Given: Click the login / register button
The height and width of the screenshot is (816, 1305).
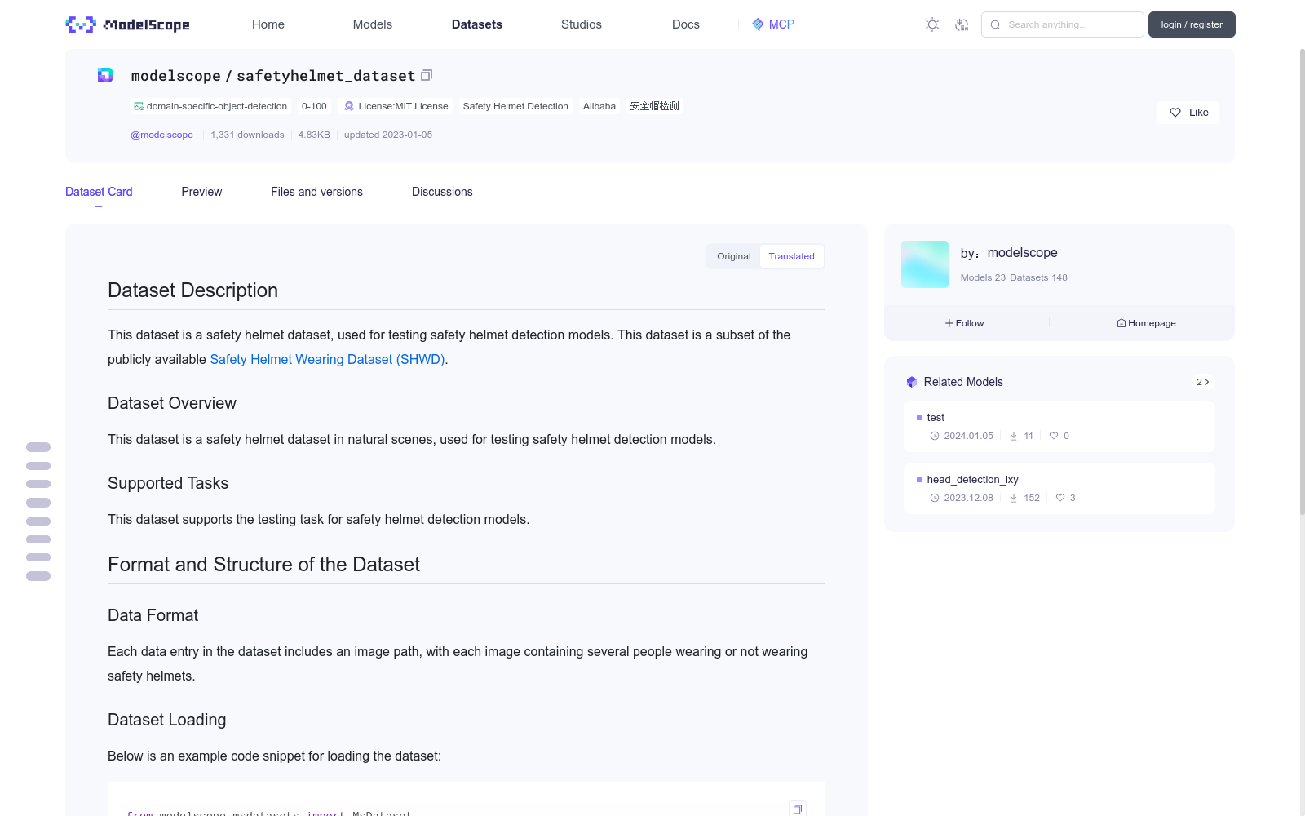Looking at the screenshot, I should click(x=1191, y=24).
